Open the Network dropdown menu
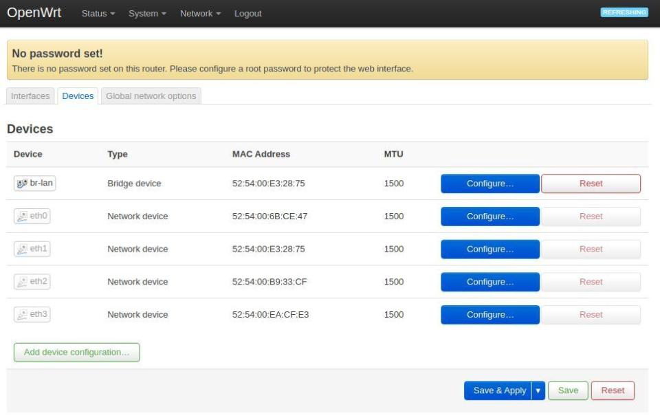The width and height of the screenshot is (660, 420). (199, 12)
